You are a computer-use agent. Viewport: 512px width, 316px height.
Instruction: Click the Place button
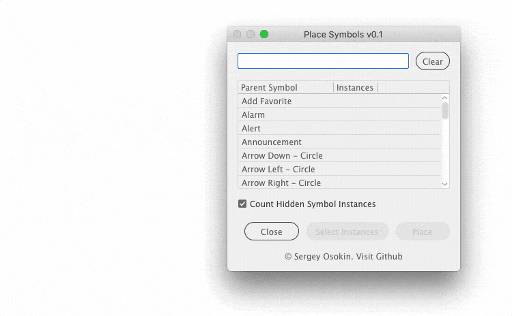tap(423, 232)
